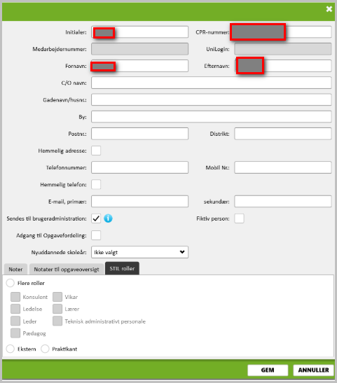Focus the E-mail, primær input field

click(140, 201)
